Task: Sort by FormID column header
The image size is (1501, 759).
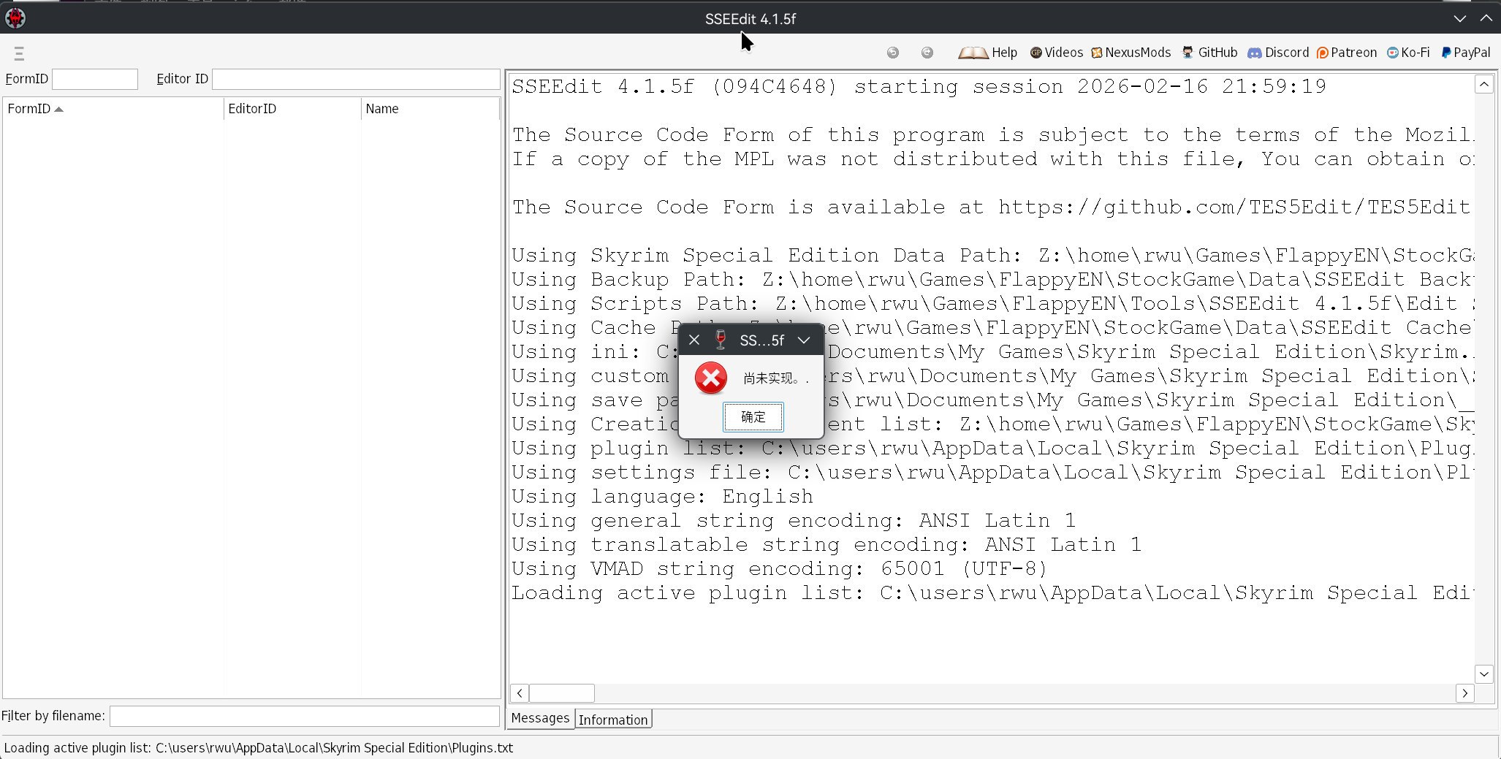Action: click(x=29, y=109)
